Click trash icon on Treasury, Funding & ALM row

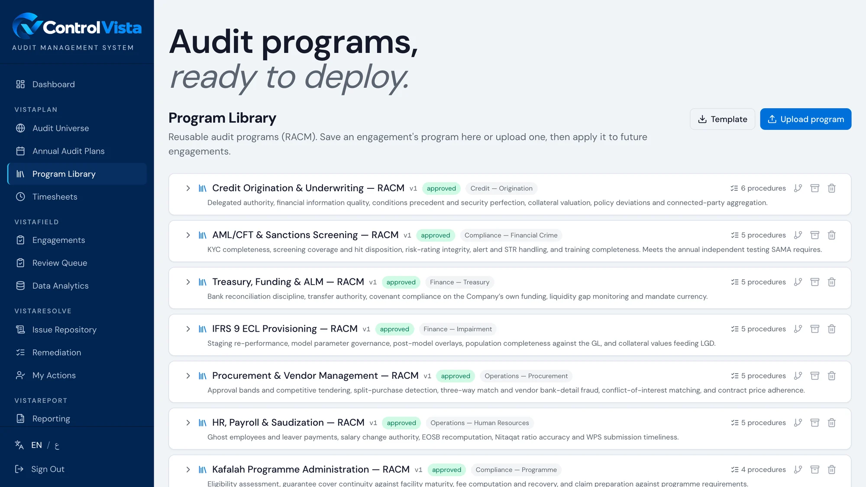[832, 282]
